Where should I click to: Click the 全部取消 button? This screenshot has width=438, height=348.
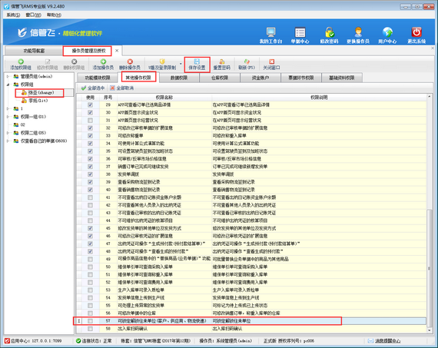pos(121,88)
